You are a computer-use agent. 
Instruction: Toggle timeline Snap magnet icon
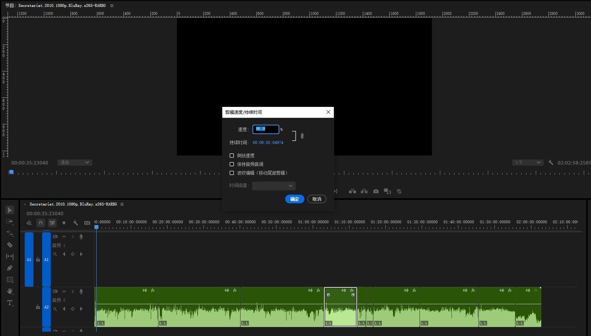pyautogui.click(x=41, y=223)
